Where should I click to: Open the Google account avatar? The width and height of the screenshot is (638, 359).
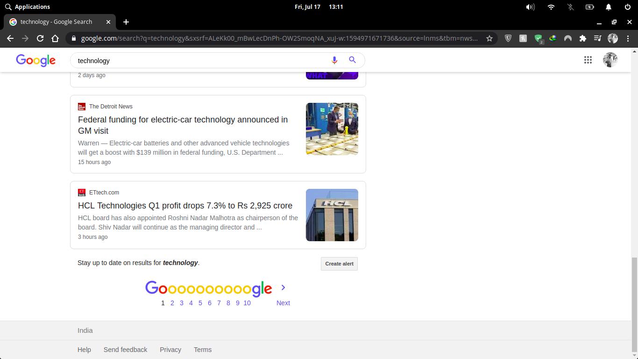[610, 60]
